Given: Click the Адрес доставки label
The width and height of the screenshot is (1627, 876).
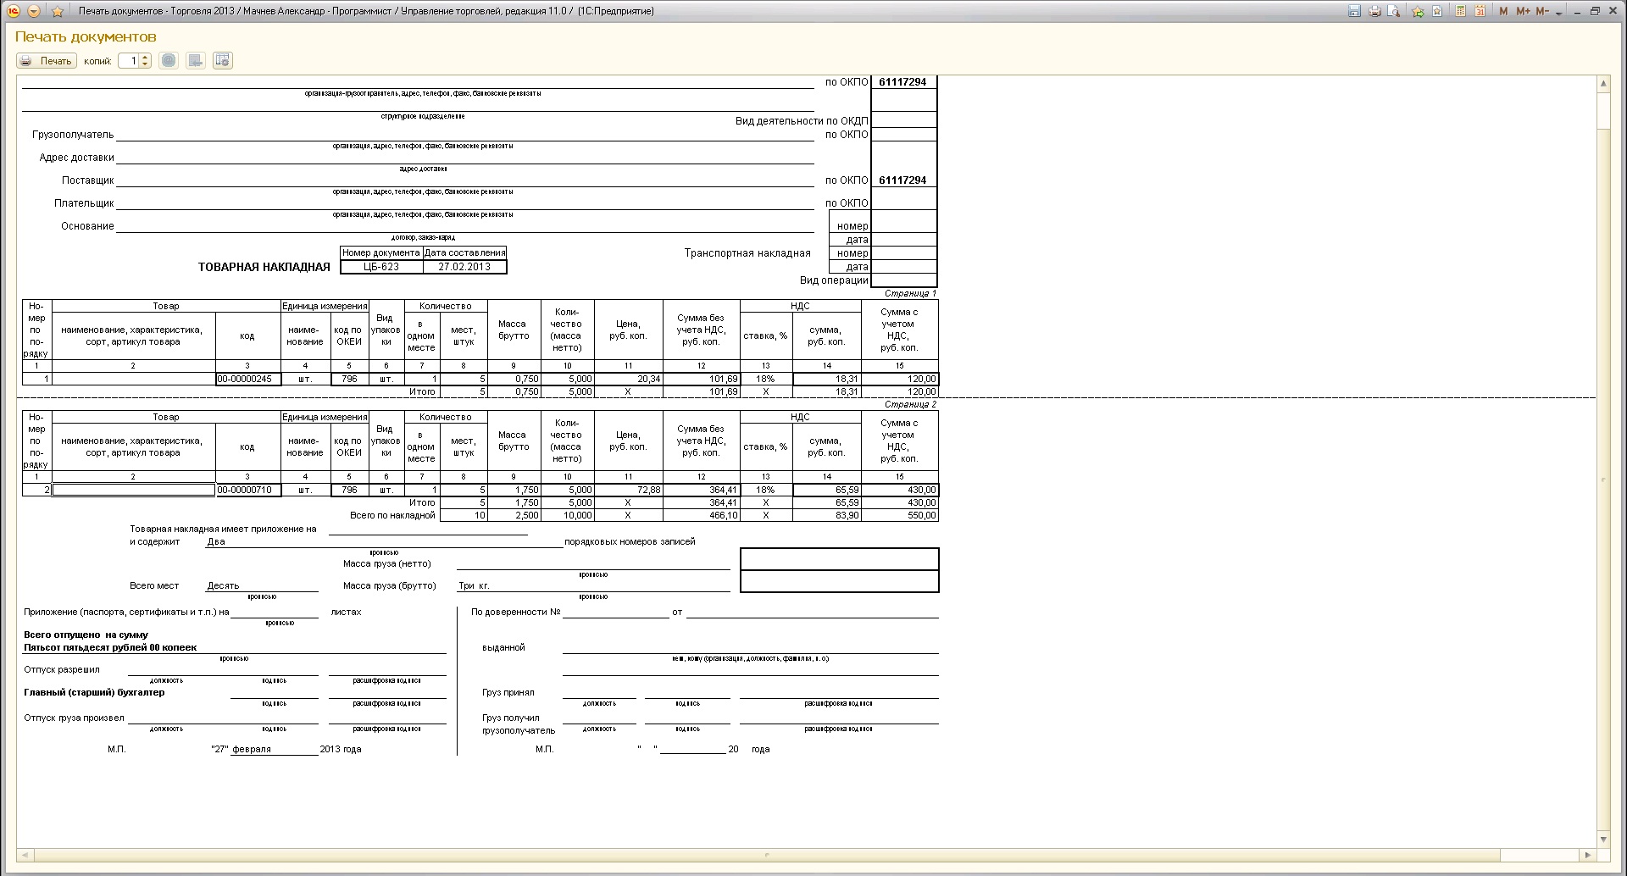Looking at the screenshot, I should click(76, 158).
